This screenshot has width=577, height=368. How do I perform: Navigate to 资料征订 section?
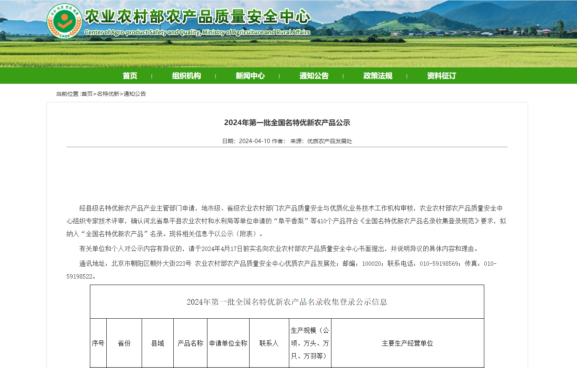click(x=441, y=76)
